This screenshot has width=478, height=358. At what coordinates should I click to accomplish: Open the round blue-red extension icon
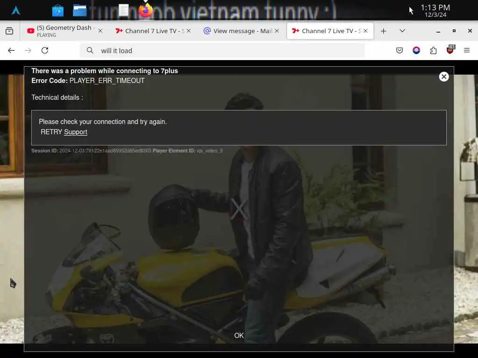[x=416, y=50]
